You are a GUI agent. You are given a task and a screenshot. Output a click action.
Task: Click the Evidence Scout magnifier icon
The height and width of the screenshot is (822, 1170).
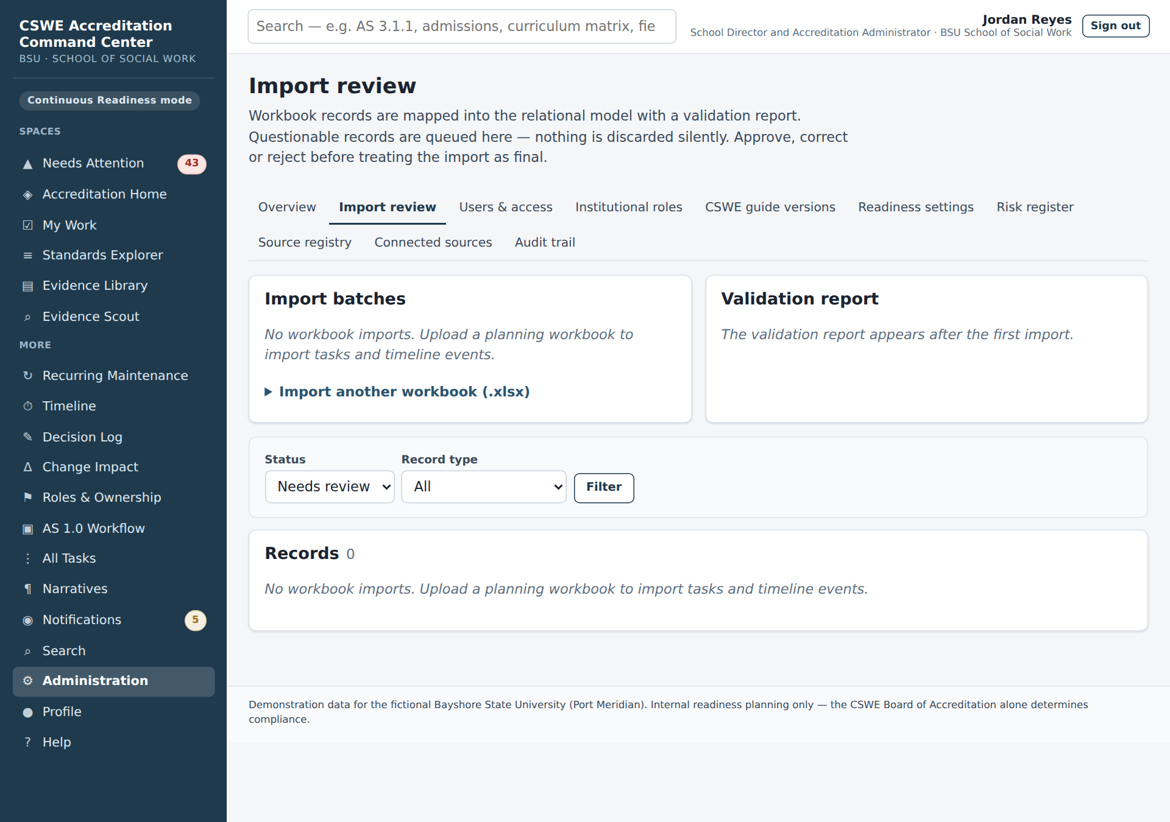(x=27, y=317)
